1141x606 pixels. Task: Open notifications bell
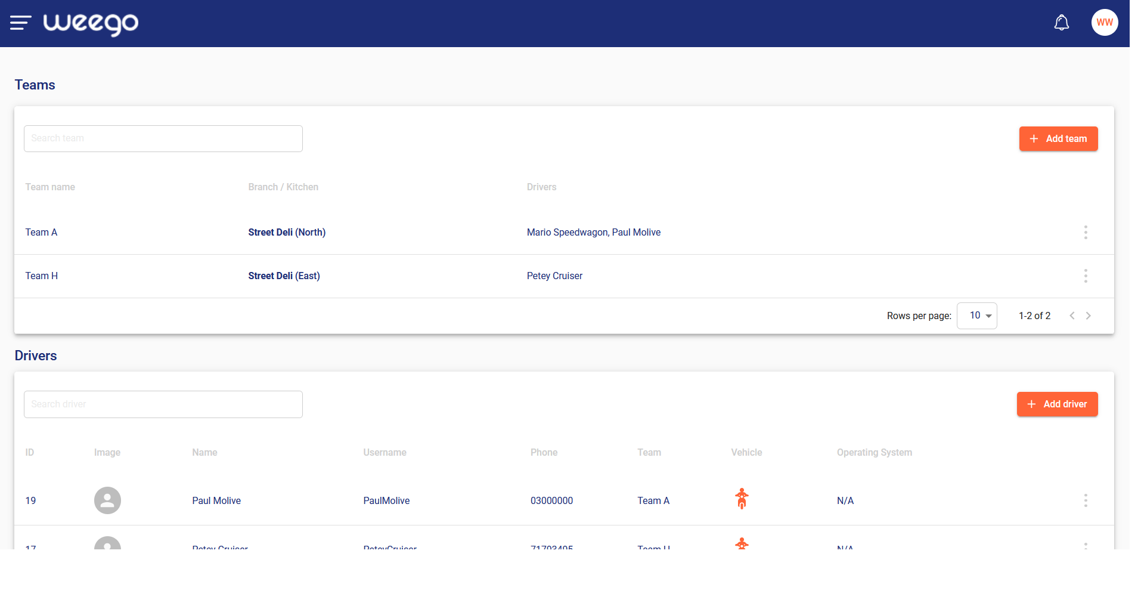pos(1061,23)
